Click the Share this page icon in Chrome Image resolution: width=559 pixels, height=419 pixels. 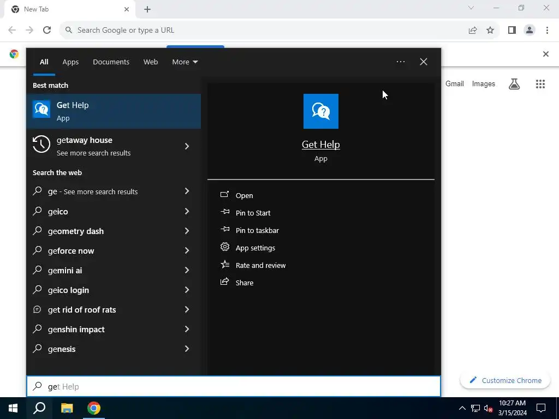[x=473, y=31]
